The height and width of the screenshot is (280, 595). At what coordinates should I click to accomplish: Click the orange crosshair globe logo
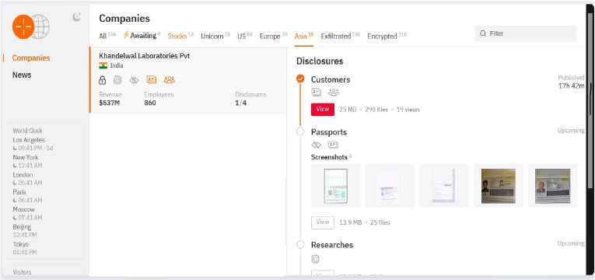tap(31, 26)
